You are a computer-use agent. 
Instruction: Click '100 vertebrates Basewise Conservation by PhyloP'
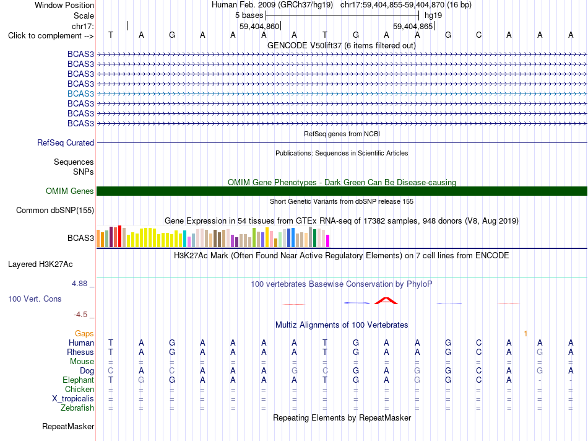coord(342,284)
